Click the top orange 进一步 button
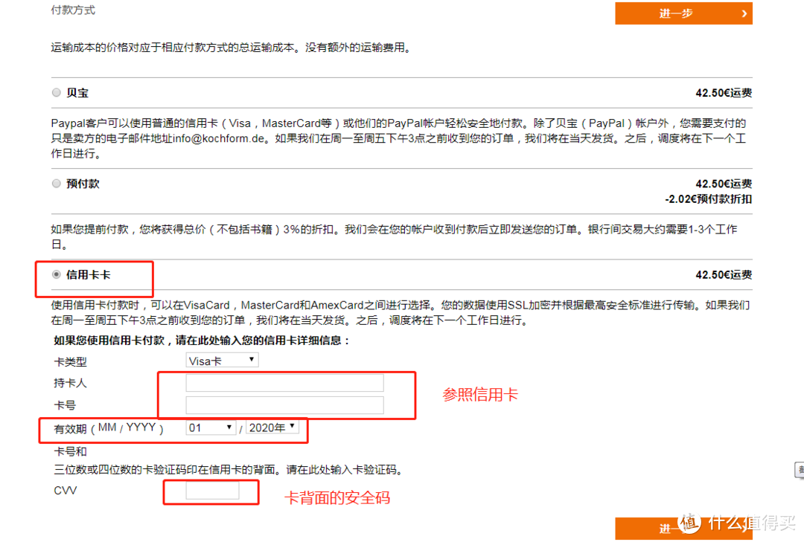This screenshot has height=542, width=804. pyautogui.click(x=683, y=13)
